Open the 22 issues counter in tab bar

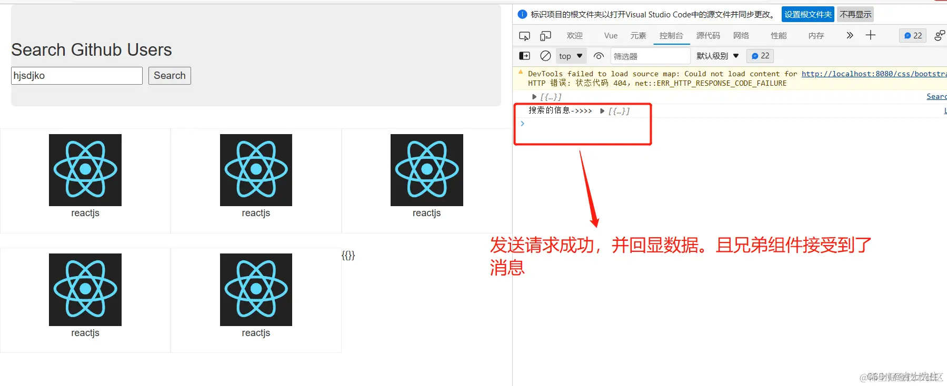click(913, 35)
